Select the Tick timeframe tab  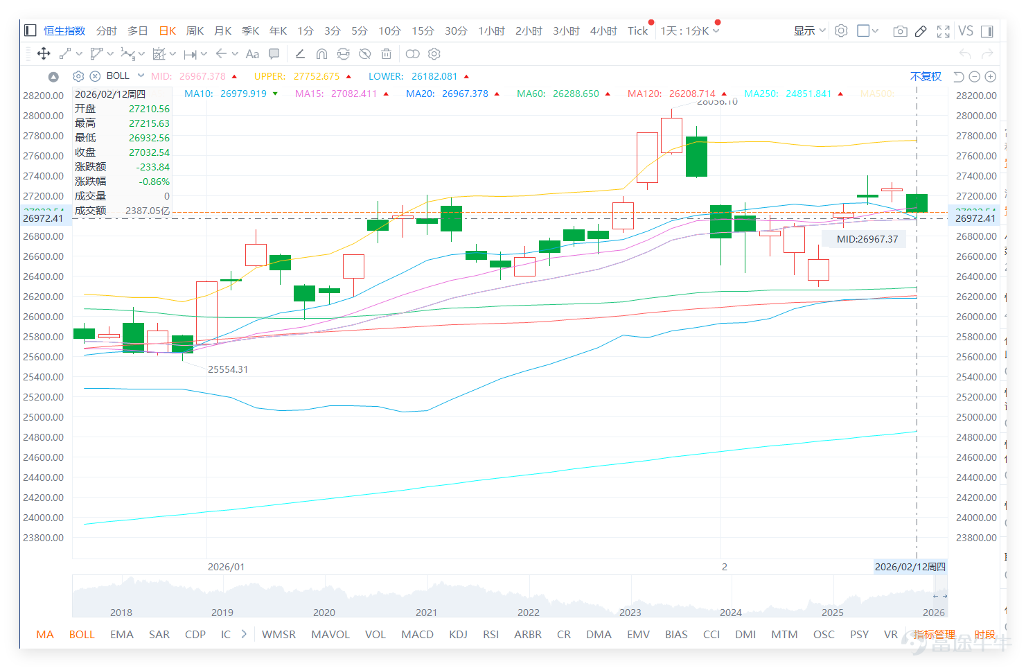pyautogui.click(x=638, y=30)
